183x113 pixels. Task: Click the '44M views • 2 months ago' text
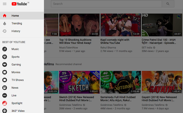tap(115, 108)
